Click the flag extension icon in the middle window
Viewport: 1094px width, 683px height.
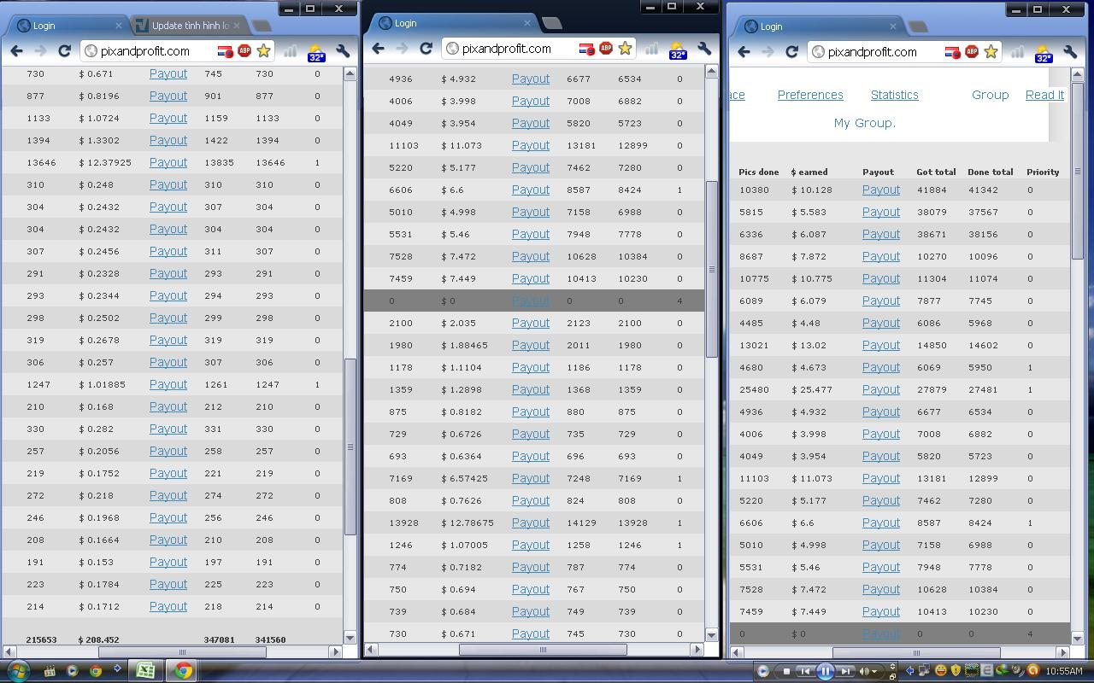pos(586,49)
